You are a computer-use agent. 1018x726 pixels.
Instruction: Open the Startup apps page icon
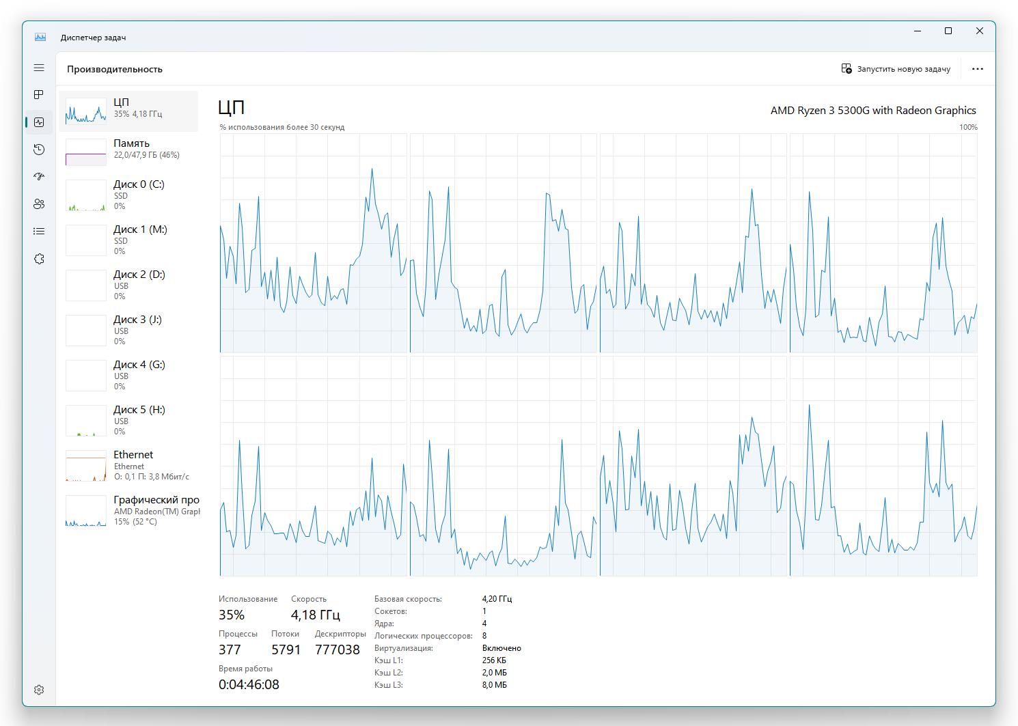(39, 177)
